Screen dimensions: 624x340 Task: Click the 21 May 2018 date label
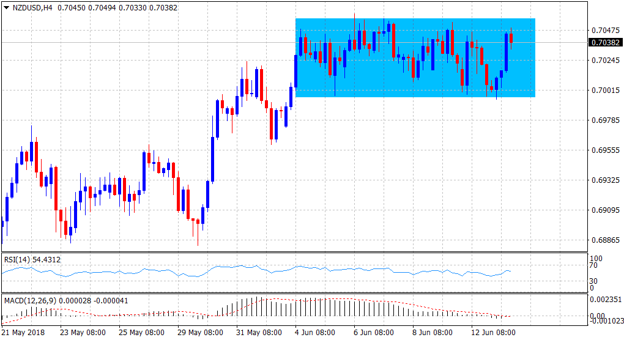24,333
